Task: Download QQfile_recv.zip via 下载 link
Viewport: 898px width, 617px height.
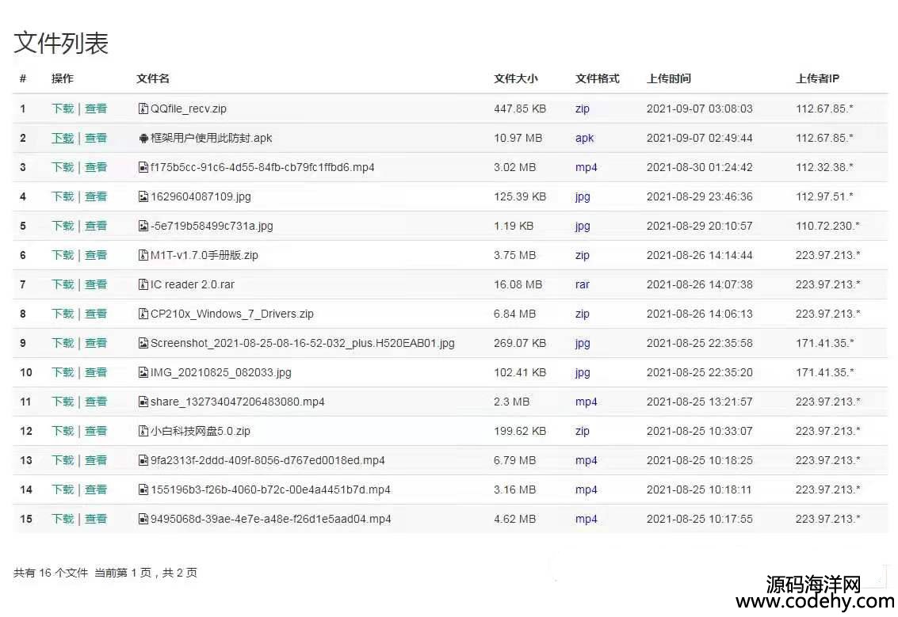Action: [x=63, y=109]
